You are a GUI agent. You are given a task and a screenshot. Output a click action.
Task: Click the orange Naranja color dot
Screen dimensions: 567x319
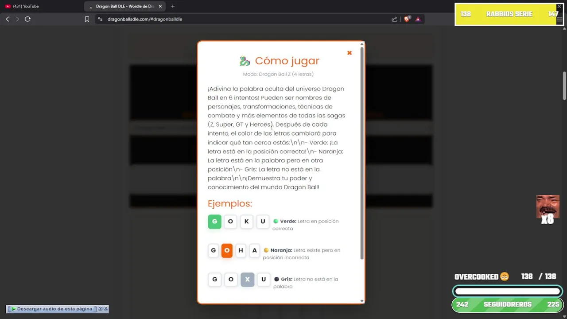(x=266, y=250)
